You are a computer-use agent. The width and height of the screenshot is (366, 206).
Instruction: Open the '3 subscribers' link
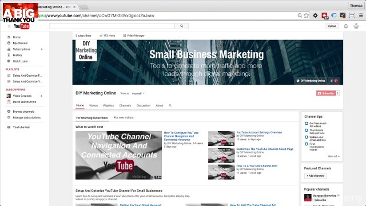(83, 35)
